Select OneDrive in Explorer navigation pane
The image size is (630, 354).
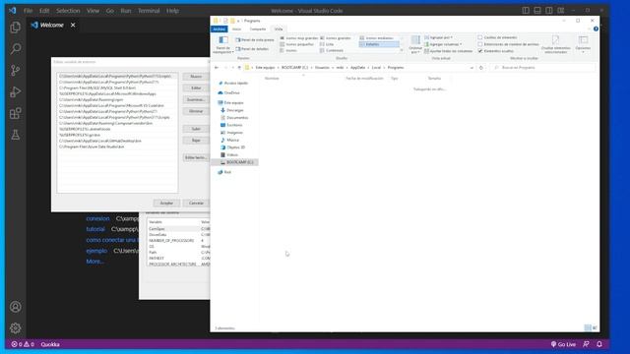pyautogui.click(x=228, y=92)
